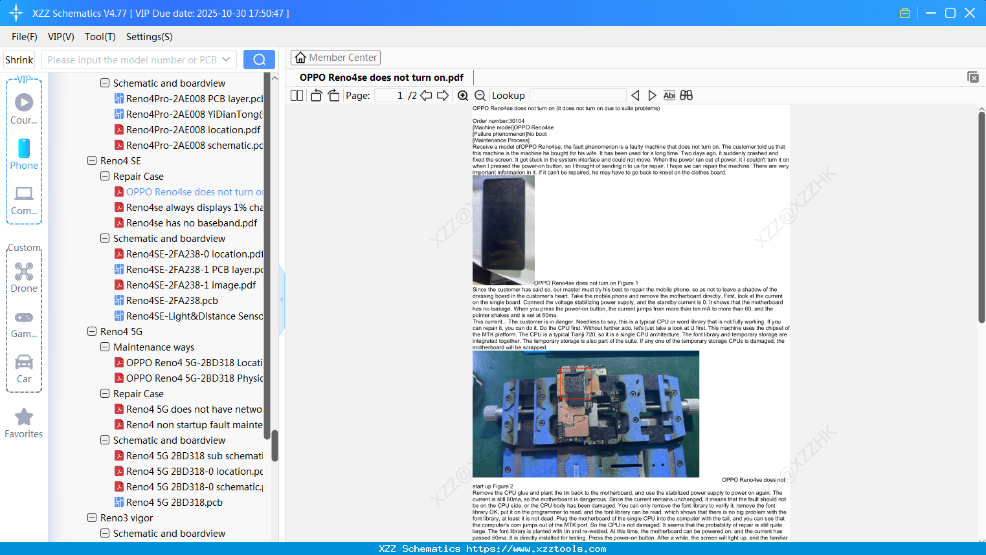This screenshot has width=986, height=555.
Task: Collapse the Reno4 SE tree node
Action: click(x=92, y=160)
